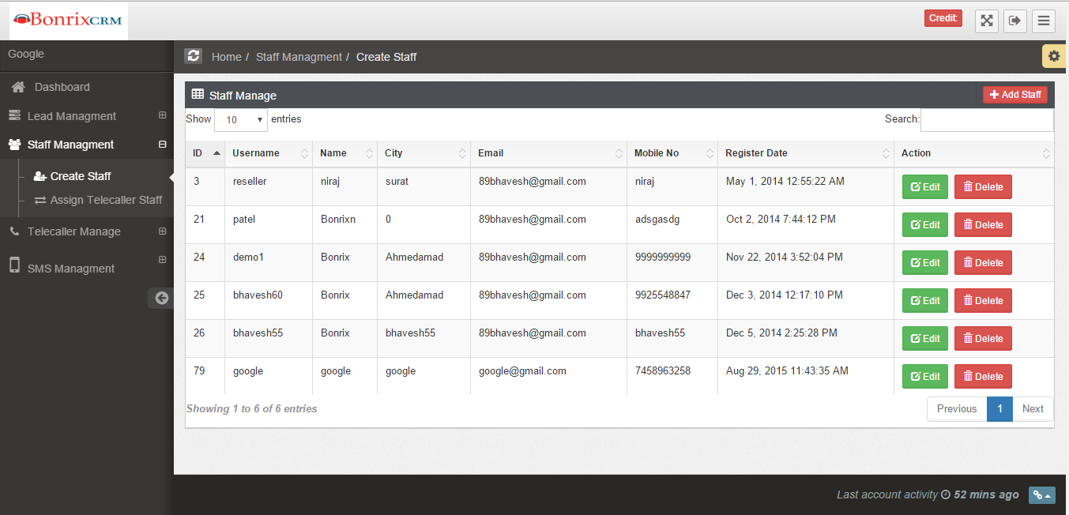The width and height of the screenshot is (1069, 515).
Task: Click the Add Staff button
Action: tap(1015, 95)
